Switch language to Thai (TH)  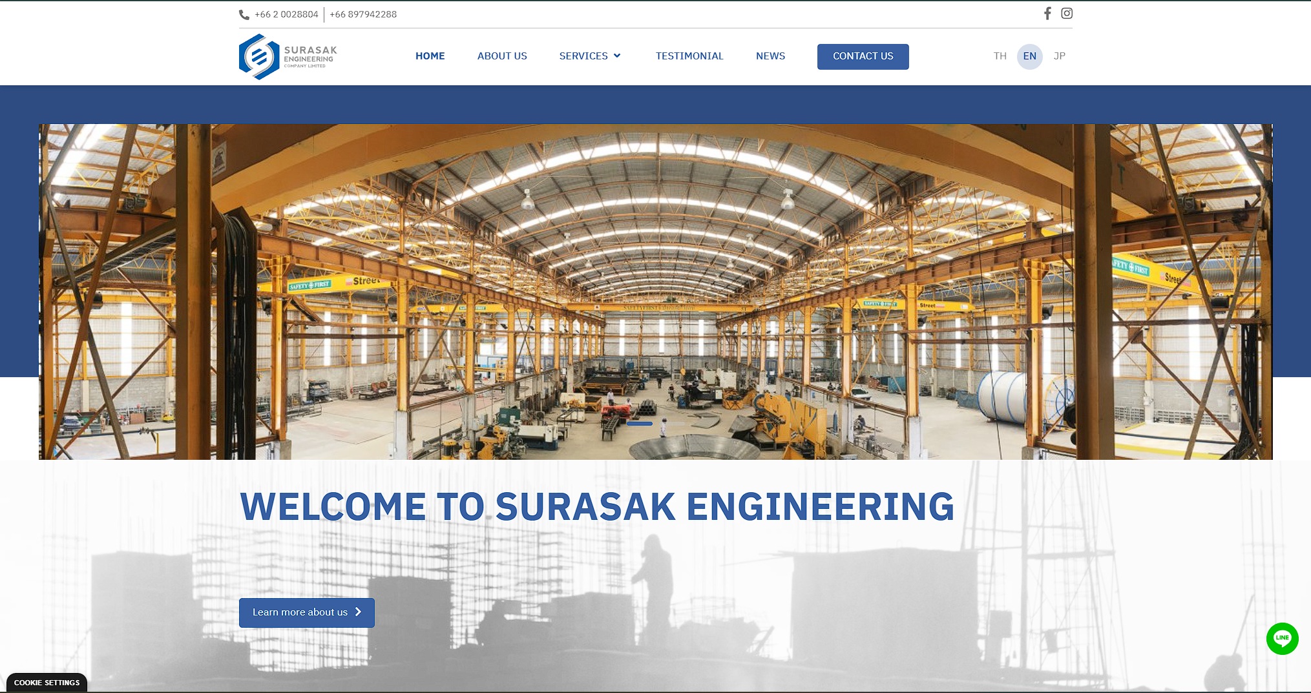tap(1000, 56)
